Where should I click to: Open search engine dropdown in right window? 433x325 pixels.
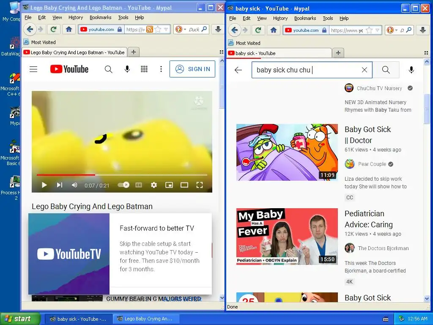point(396,30)
